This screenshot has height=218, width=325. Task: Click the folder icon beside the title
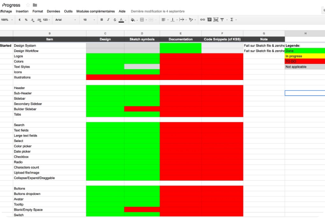[35, 5]
